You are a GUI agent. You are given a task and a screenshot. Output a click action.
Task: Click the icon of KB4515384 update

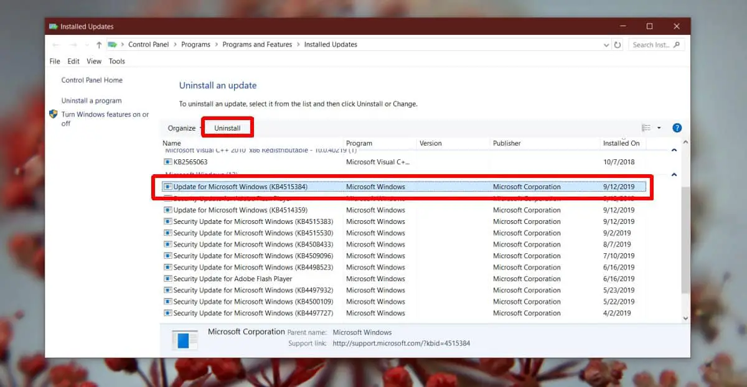tap(168, 187)
